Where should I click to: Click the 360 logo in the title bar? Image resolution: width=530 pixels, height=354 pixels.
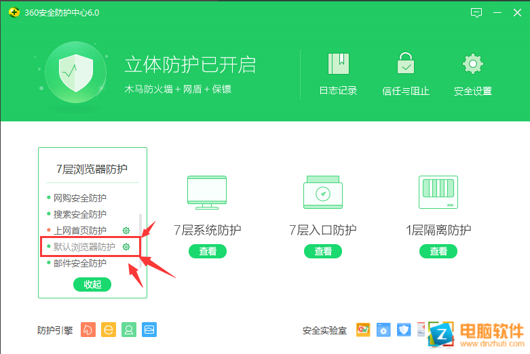click(14, 13)
